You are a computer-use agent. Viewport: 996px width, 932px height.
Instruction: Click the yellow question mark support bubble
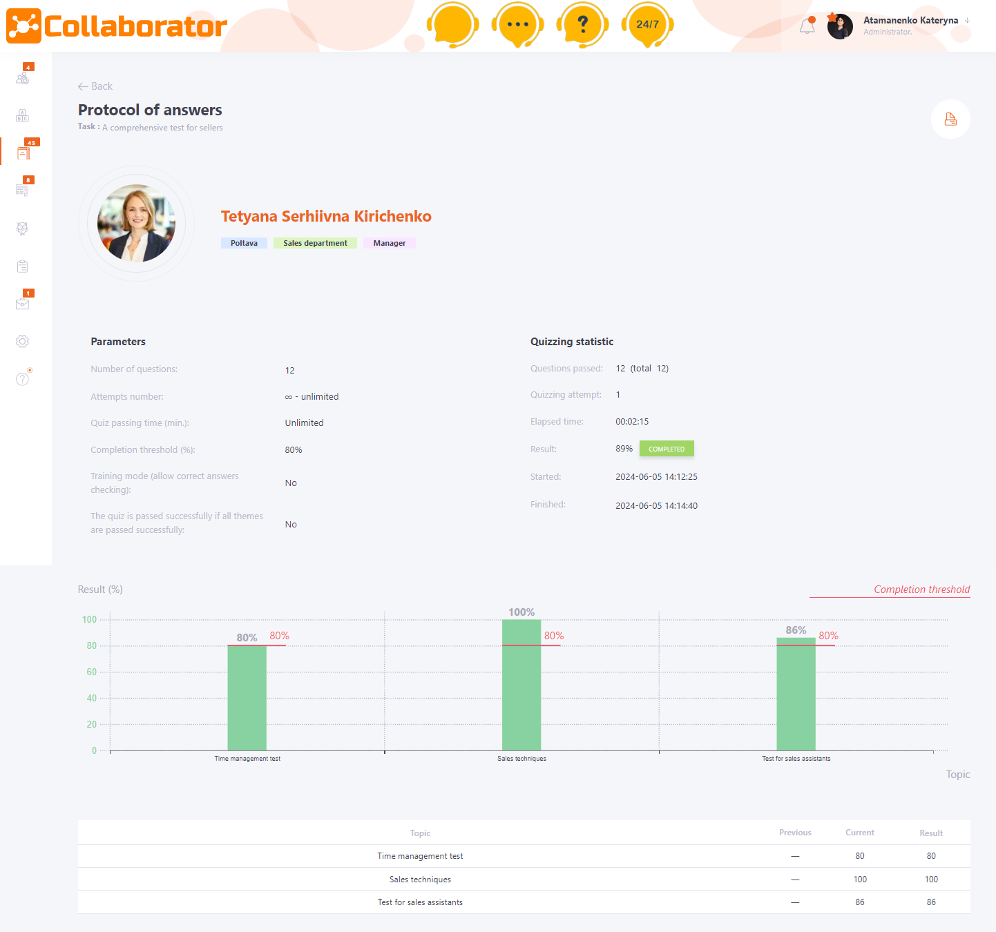click(582, 25)
